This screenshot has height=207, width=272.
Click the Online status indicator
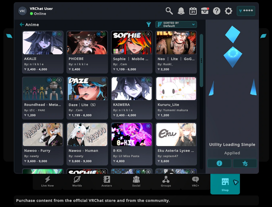(38, 14)
